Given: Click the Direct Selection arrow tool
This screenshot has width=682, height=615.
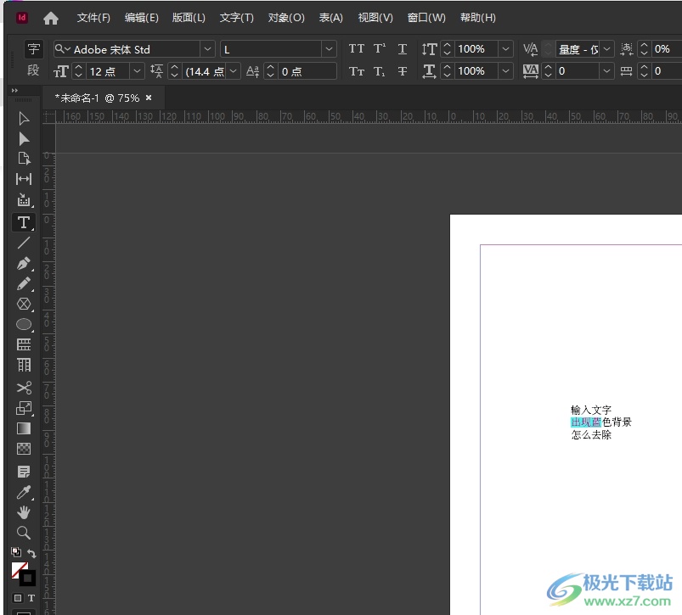Looking at the screenshot, I should (24, 139).
